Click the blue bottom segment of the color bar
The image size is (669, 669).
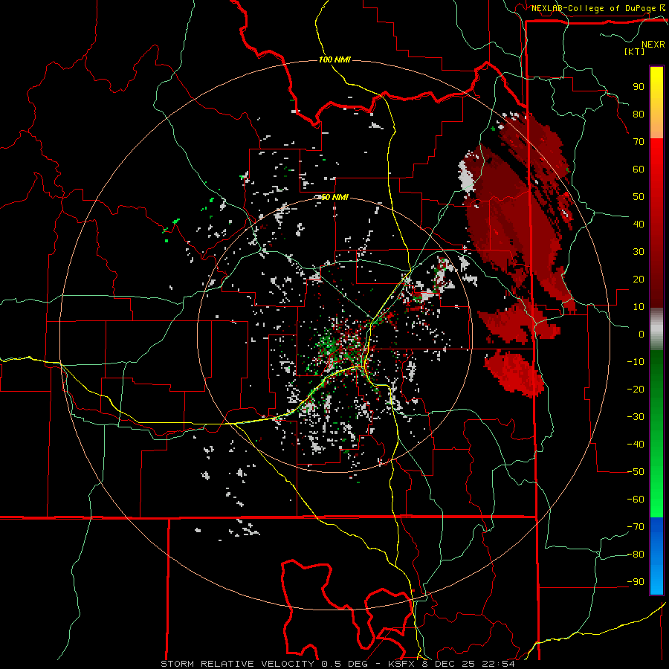[656, 556]
